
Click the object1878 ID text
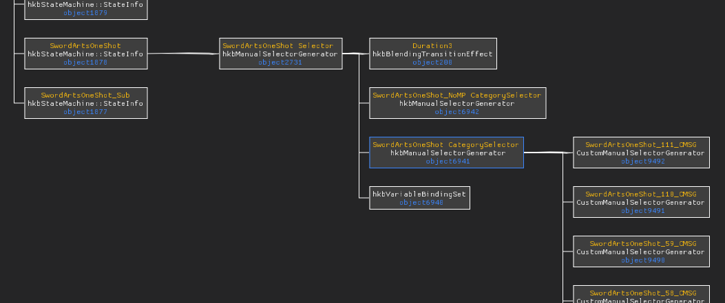click(x=85, y=63)
